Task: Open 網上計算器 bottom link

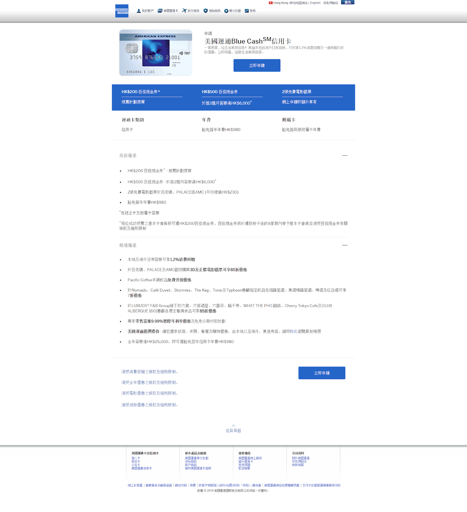Action: click(x=135, y=485)
